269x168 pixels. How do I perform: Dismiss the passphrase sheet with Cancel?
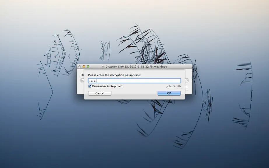coord(100,93)
